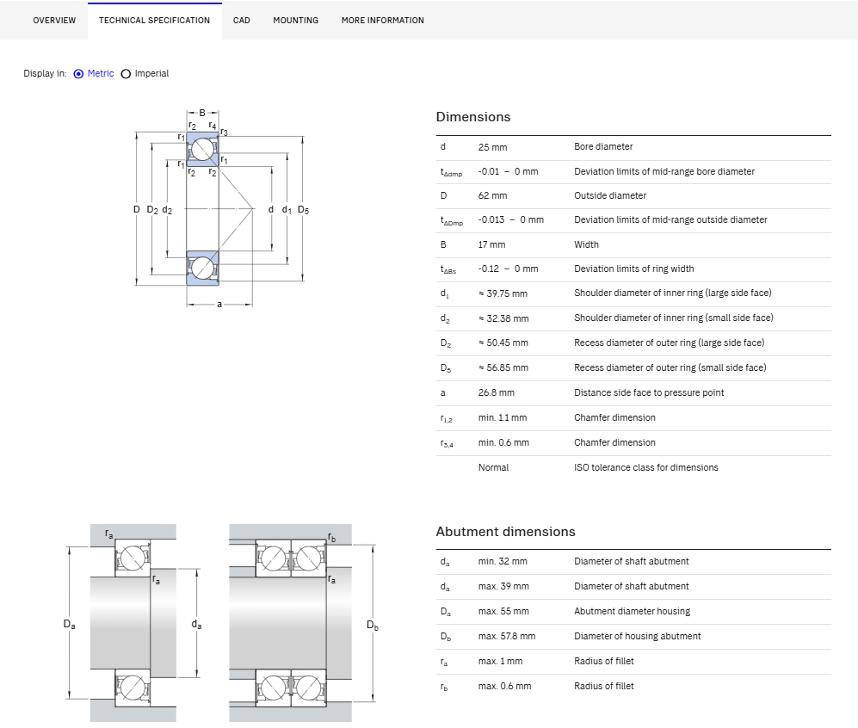Image resolution: width=858 pixels, height=728 pixels.
Task: Click the d2 value ≈ 32.38 mm
Action: click(x=503, y=318)
